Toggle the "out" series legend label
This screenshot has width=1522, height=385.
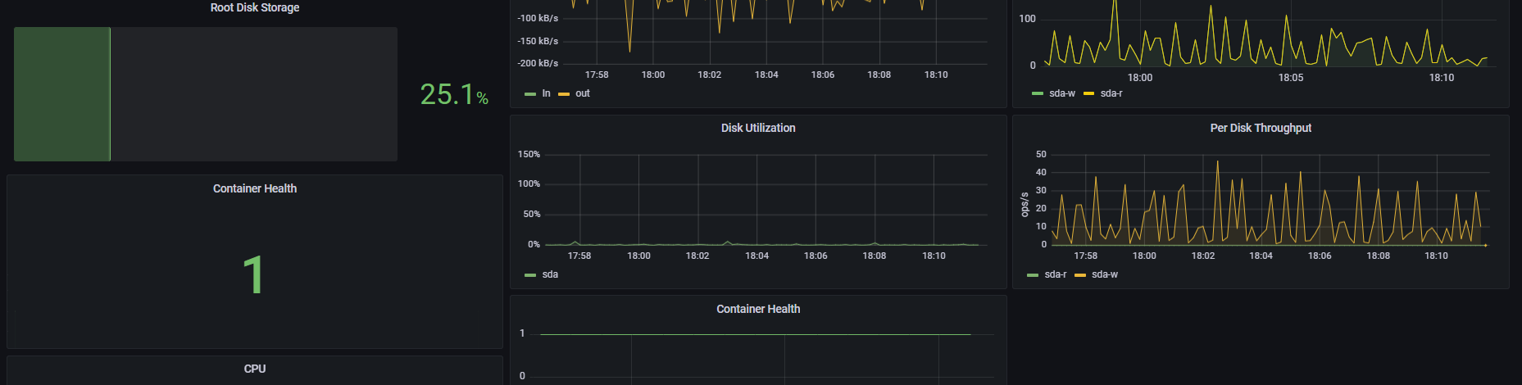tap(583, 93)
